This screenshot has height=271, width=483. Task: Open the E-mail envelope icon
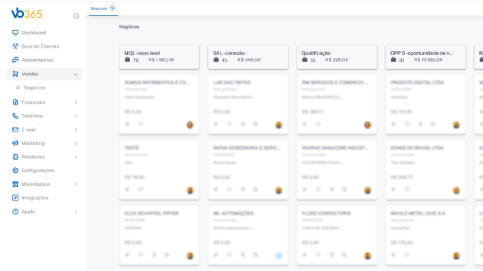click(x=15, y=130)
